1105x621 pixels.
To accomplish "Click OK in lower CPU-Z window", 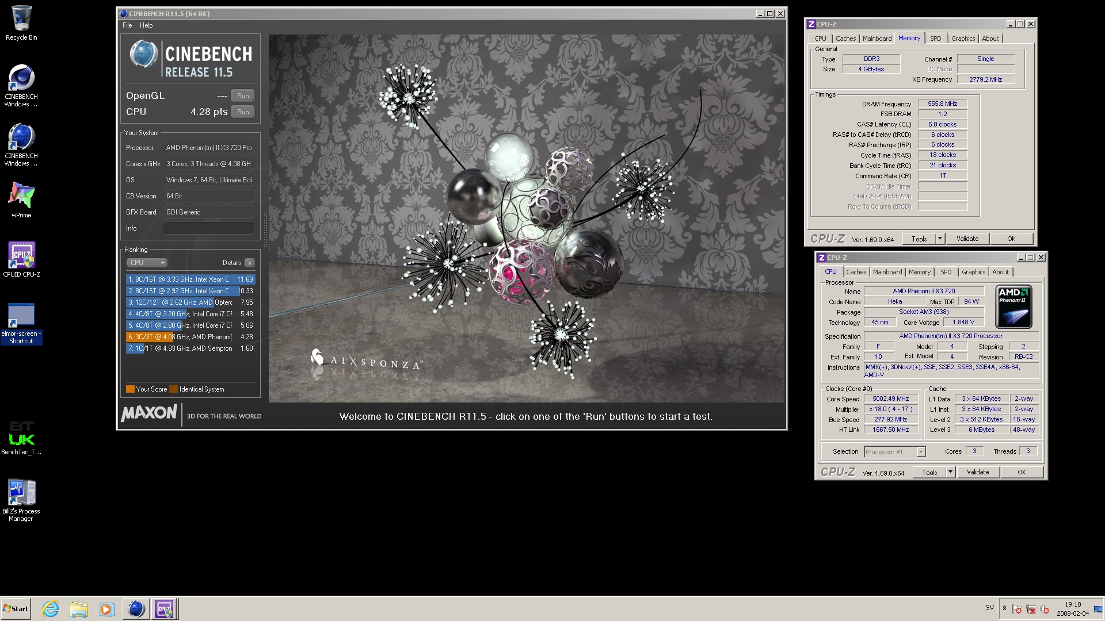I will 1022,472.
